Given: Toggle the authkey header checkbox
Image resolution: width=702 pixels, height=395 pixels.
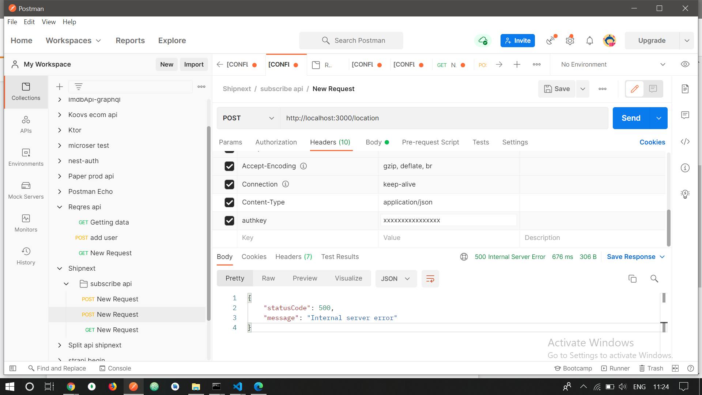Looking at the screenshot, I should (x=230, y=220).
